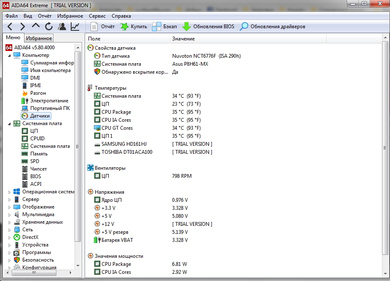This screenshot has width=390, height=281.
Task: Expand the Мультимедиа tree node
Action: pos(10,214)
